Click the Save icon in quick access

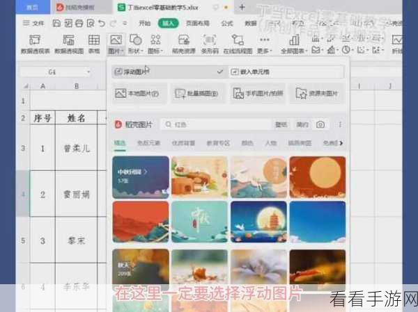56,24
